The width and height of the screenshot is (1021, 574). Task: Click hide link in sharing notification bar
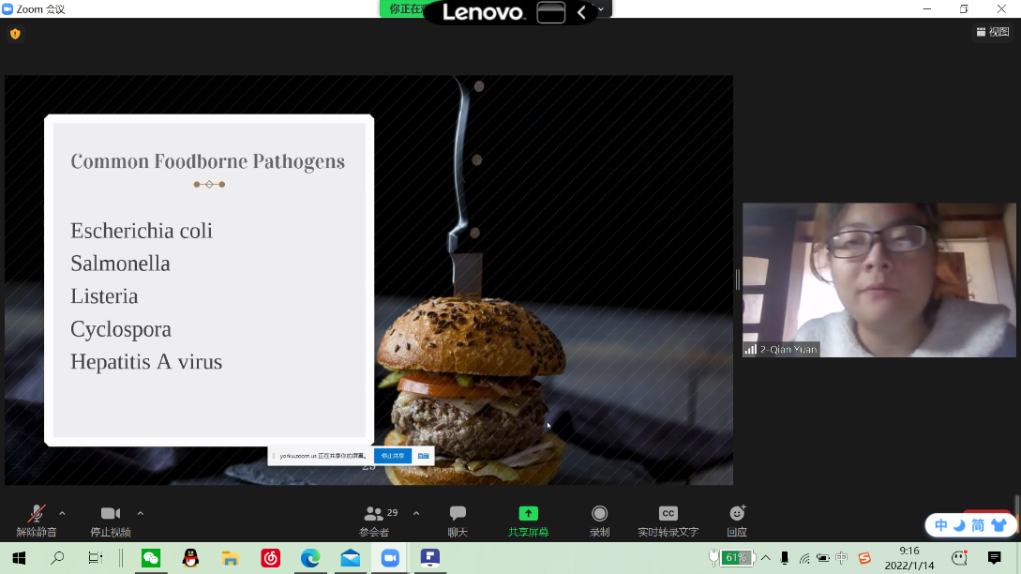pos(423,456)
